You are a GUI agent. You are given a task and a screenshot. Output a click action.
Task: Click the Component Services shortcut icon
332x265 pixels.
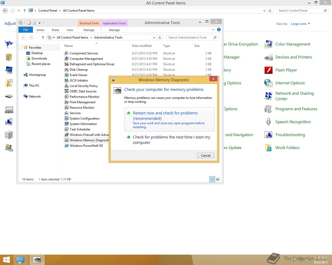coord(66,53)
